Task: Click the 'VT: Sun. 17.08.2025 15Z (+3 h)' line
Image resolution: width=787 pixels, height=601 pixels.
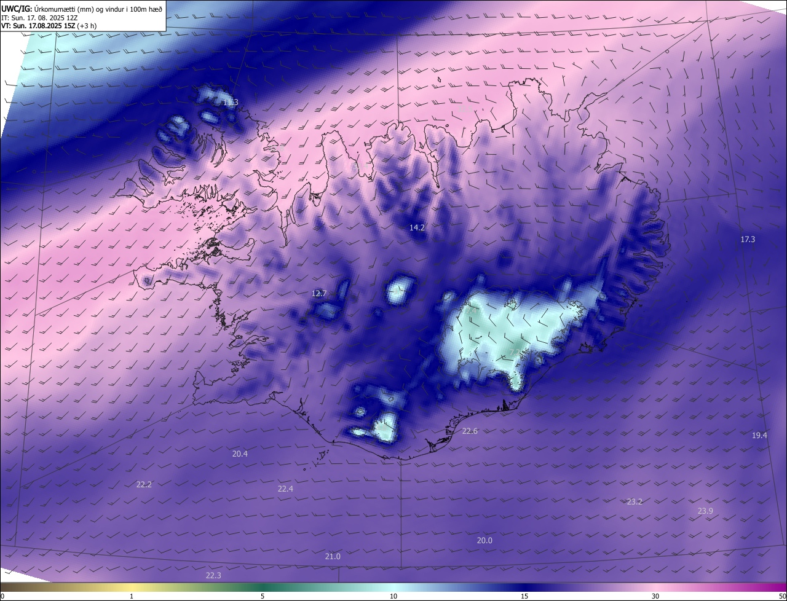Action: pos(49,26)
